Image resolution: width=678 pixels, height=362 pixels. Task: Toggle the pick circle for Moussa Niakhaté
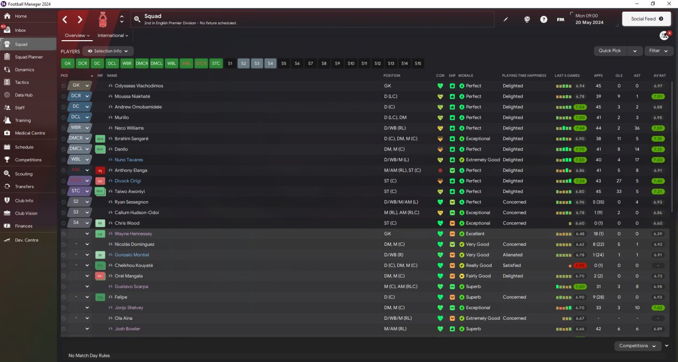pyautogui.click(x=64, y=96)
